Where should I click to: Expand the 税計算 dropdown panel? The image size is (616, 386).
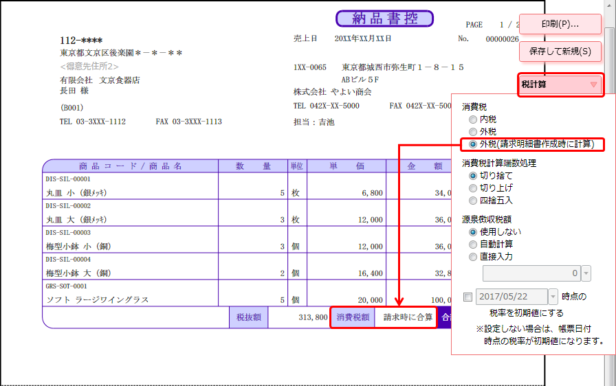tap(560, 85)
